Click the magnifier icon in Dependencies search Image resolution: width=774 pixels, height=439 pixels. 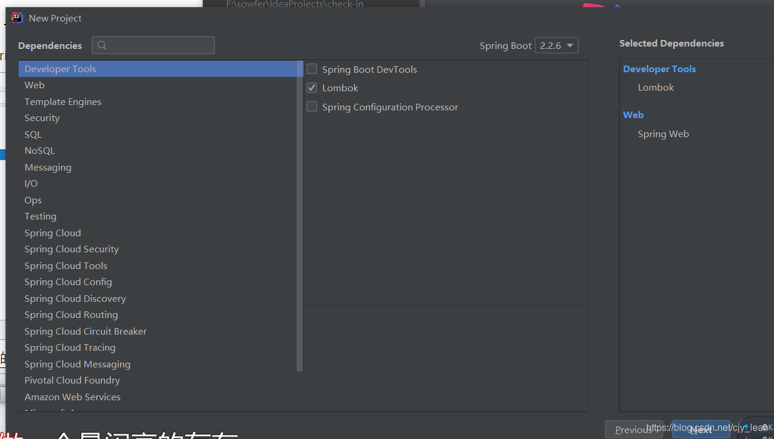tap(101, 45)
